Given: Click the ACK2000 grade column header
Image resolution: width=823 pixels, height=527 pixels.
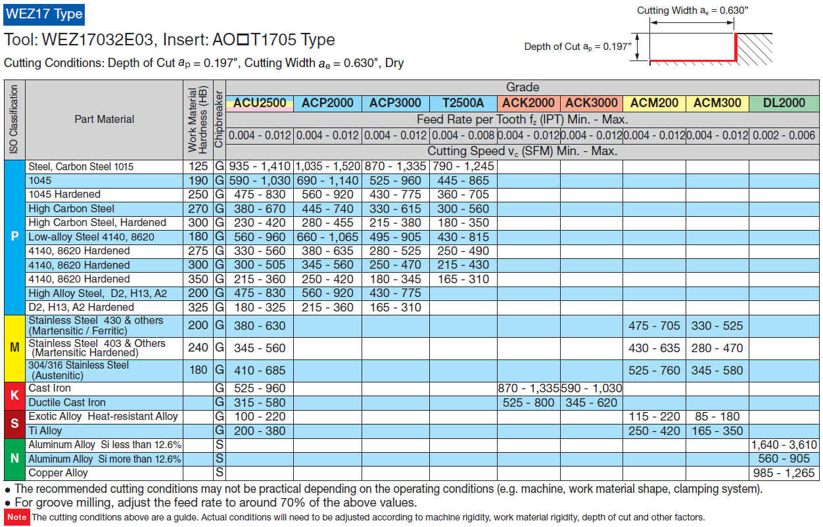Looking at the screenshot, I should pyautogui.click(x=527, y=103).
